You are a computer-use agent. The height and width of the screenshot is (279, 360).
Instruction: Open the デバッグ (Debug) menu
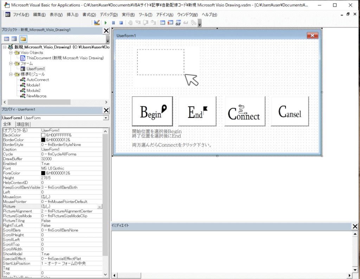pyautogui.click(x=109, y=15)
